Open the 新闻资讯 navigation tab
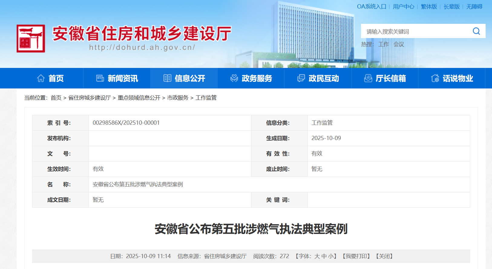Viewport: 492px width, 269px height. tap(117, 78)
